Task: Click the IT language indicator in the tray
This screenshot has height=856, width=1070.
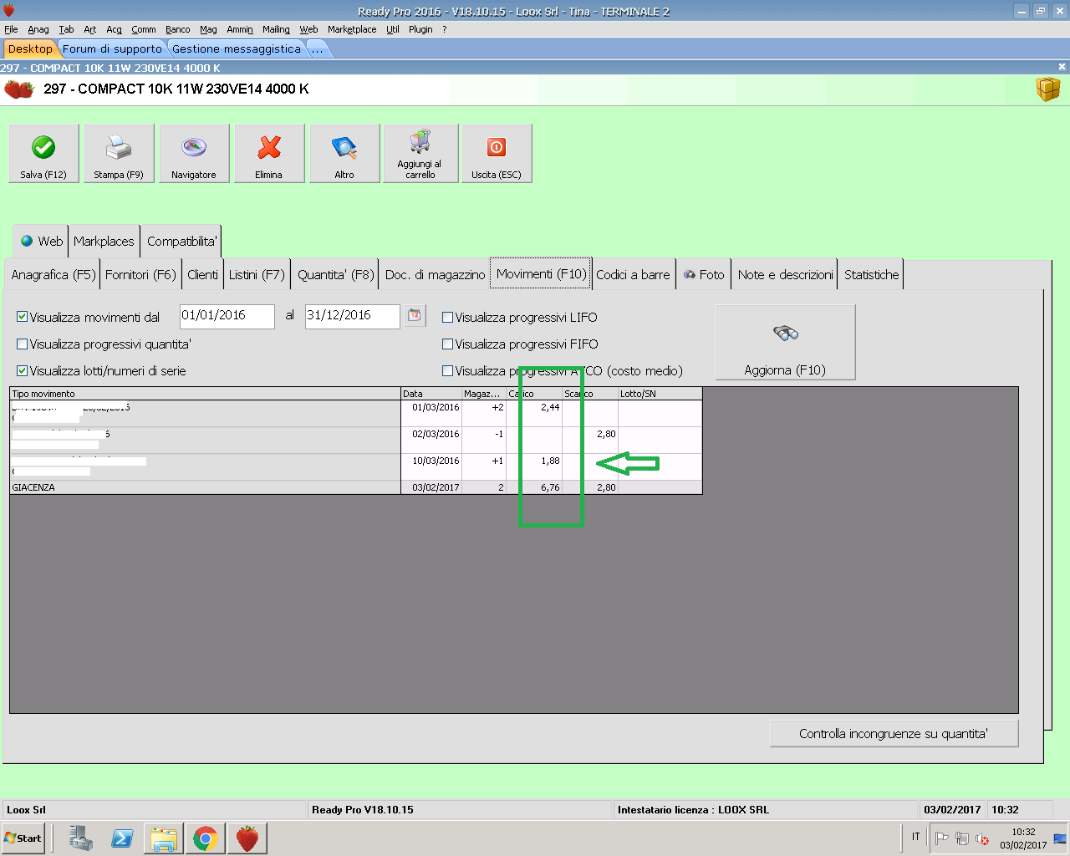Action: click(916, 837)
